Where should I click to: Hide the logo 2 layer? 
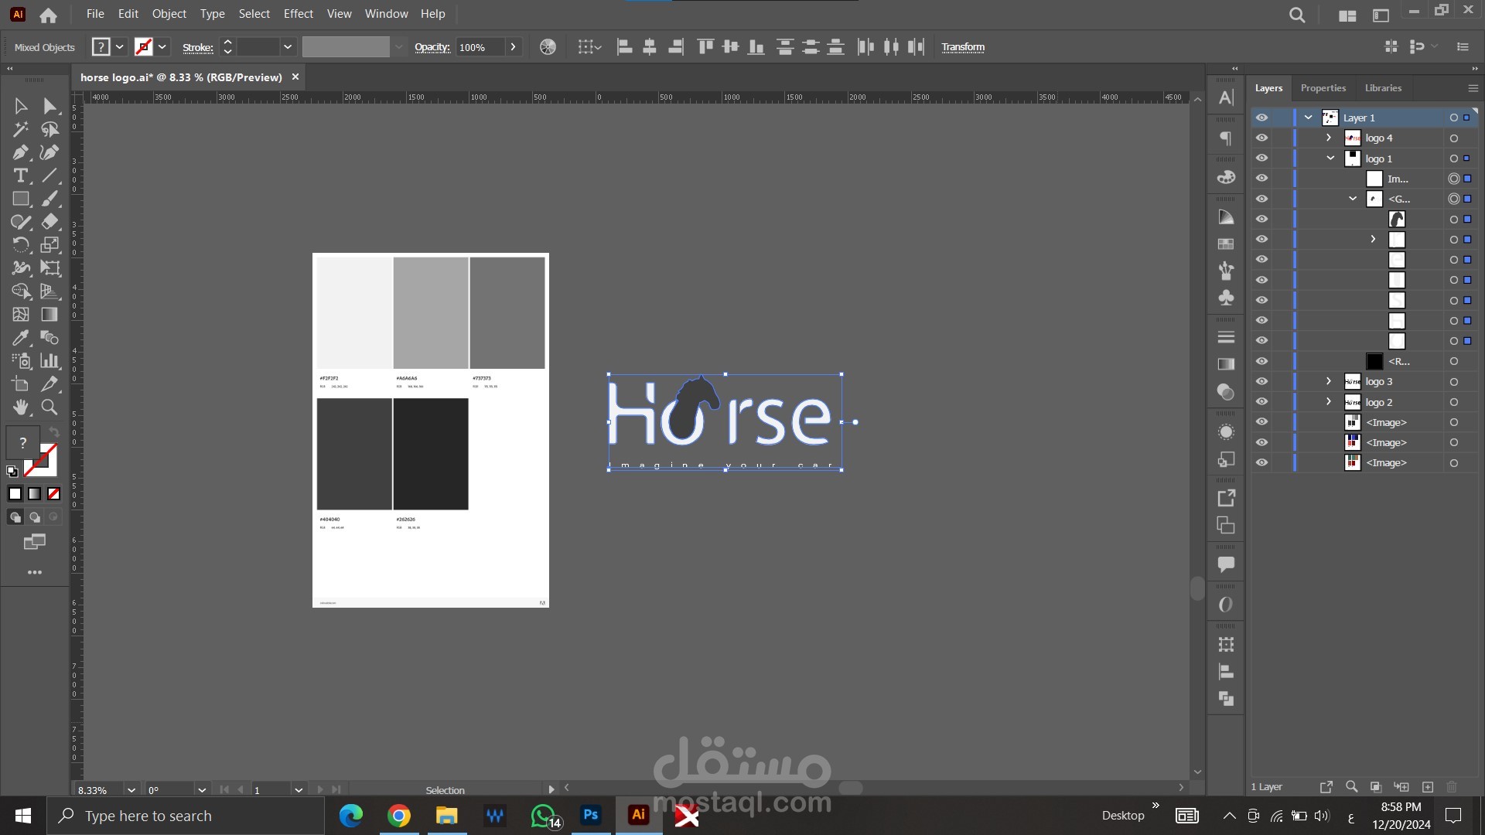1261,402
